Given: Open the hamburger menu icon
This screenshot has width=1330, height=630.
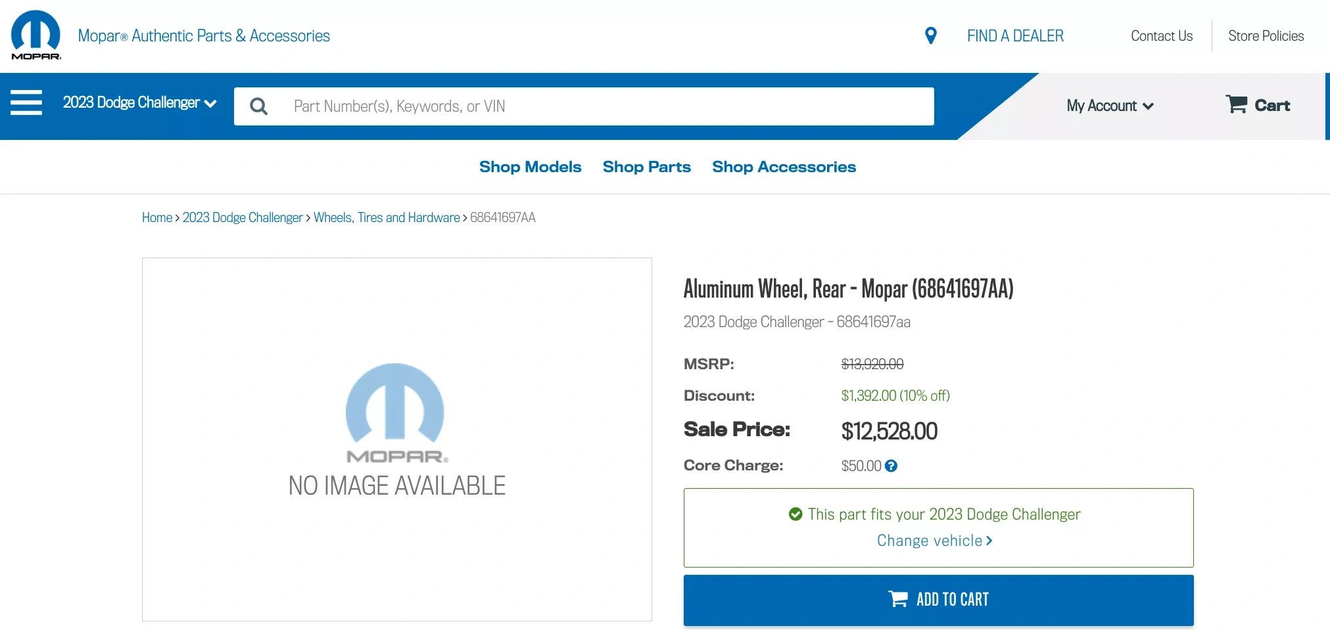Looking at the screenshot, I should 26,102.
